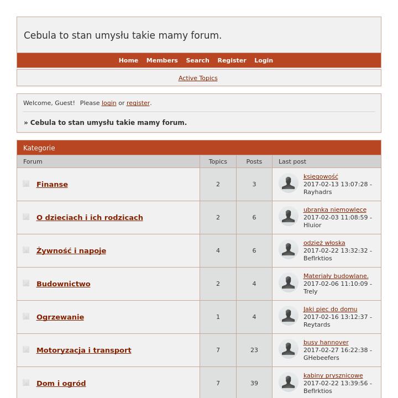The image size is (398, 398).
Task: Click the Budownictwo forum status icon
Action: pyautogui.click(x=26, y=283)
